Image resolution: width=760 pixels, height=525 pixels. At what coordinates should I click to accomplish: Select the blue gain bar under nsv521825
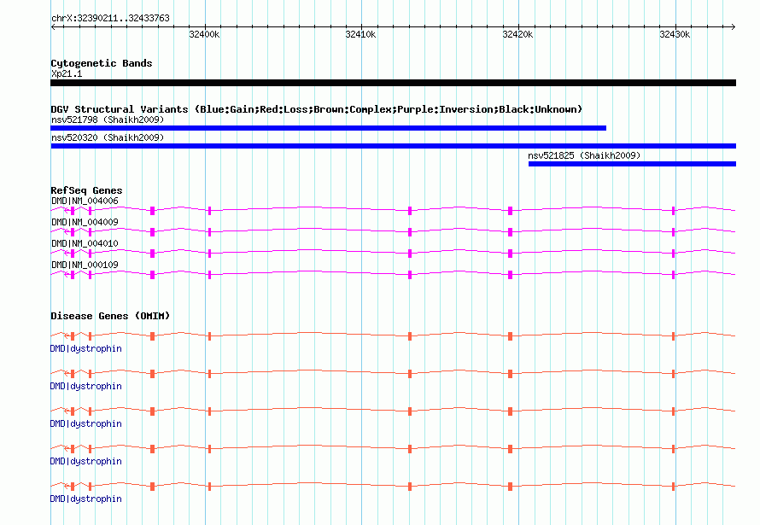pos(632,164)
